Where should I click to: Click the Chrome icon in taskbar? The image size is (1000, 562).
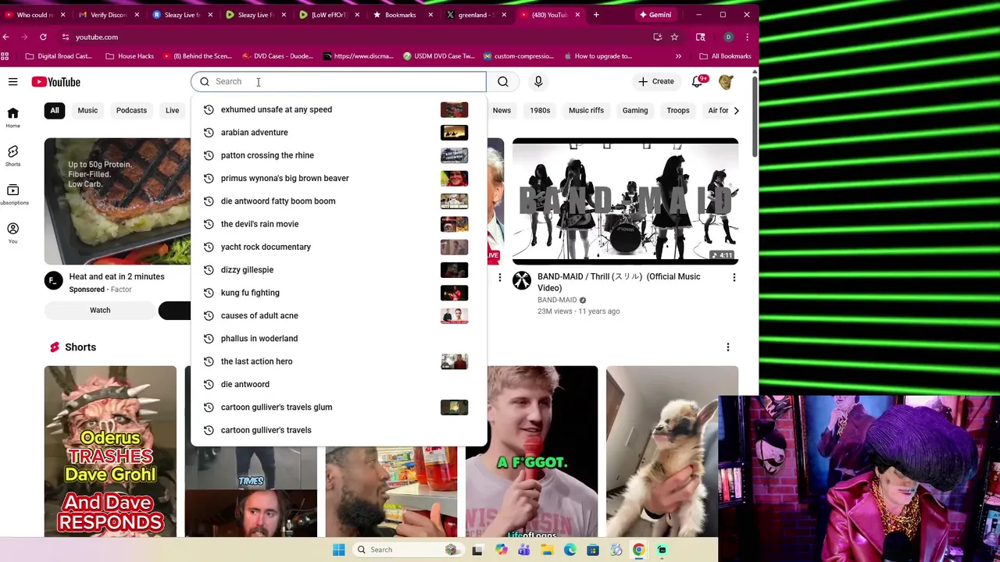click(638, 550)
